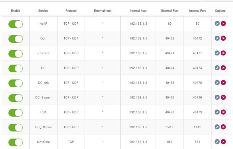Toggle off the SimiCam rule
This screenshot has width=233, height=149.
click(x=15, y=142)
